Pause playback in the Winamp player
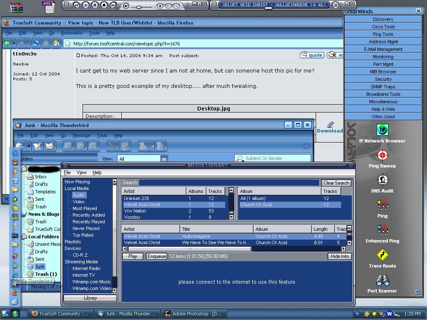 point(95,5)
